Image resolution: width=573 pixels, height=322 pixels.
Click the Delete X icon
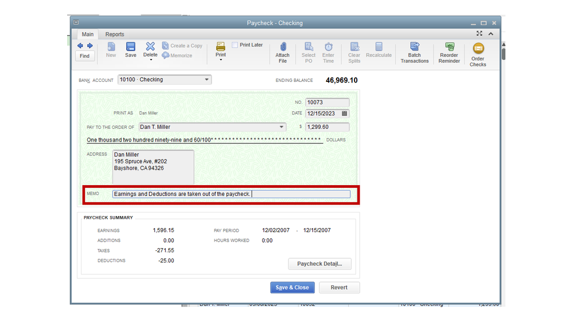(150, 46)
